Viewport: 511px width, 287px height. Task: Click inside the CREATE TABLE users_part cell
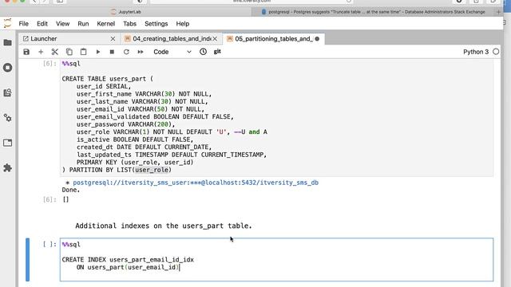coord(276,117)
